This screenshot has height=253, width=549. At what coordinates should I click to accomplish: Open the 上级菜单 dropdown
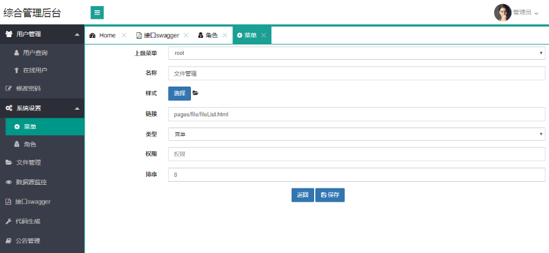pos(356,53)
